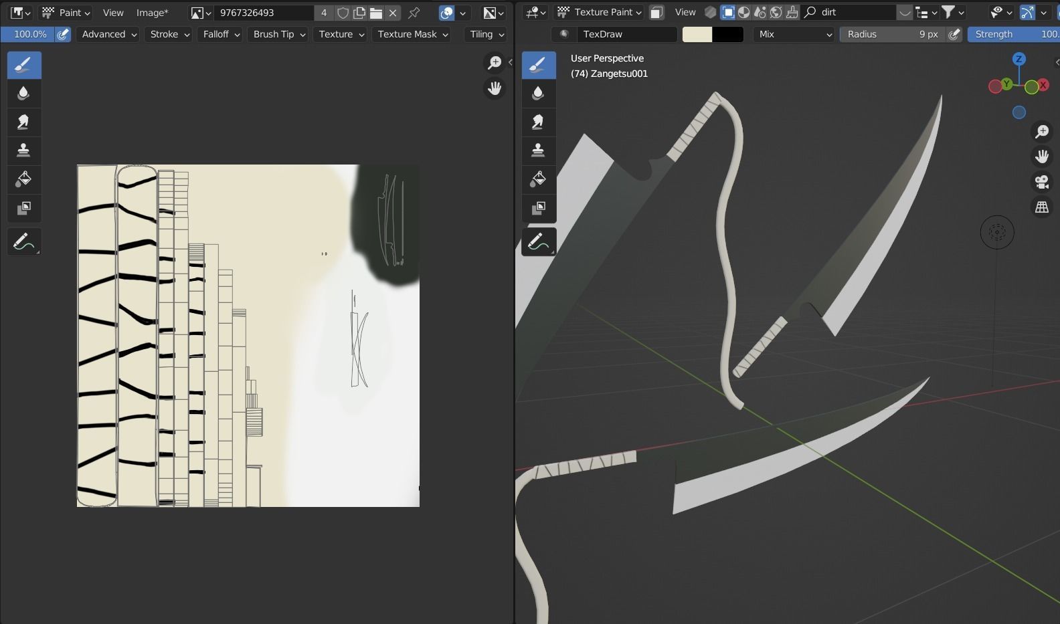Click the Y axis on the navigation gizmo

(1007, 85)
